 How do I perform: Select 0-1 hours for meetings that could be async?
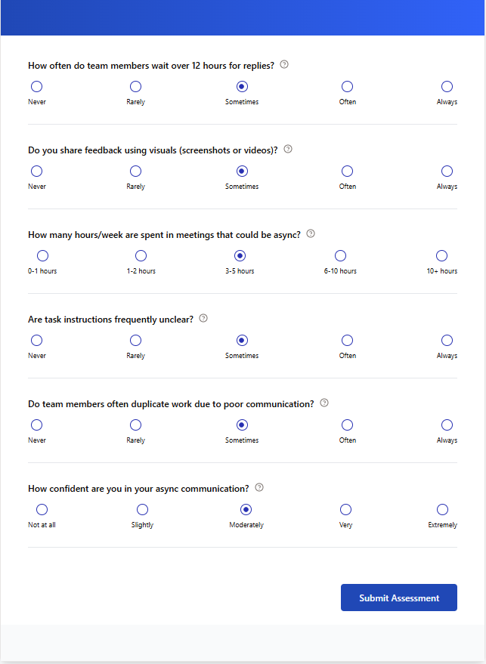tap(42, 255)
